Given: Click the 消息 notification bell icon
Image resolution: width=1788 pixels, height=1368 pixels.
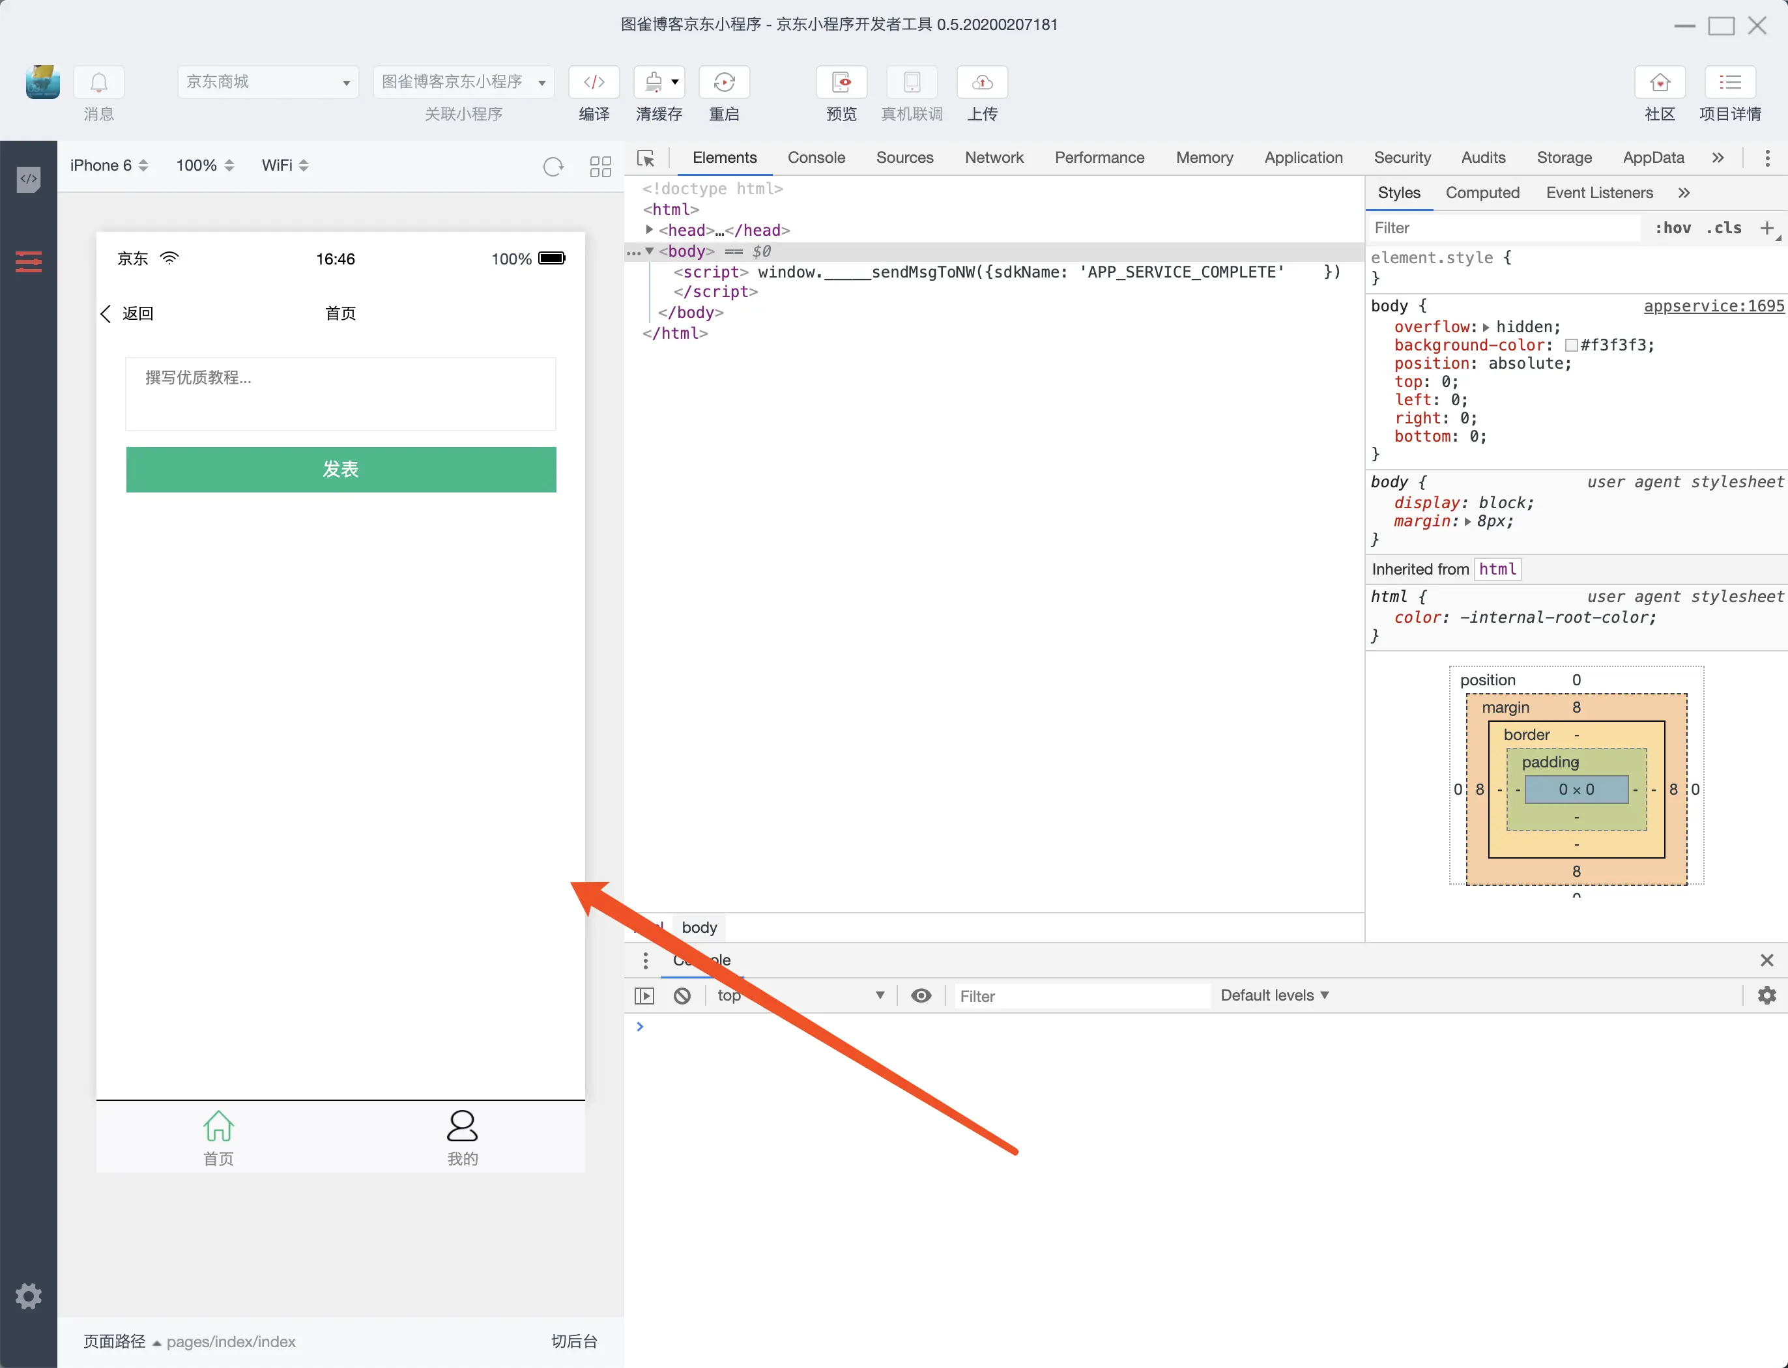Looking at the screenshot, I should coord(98,82).
